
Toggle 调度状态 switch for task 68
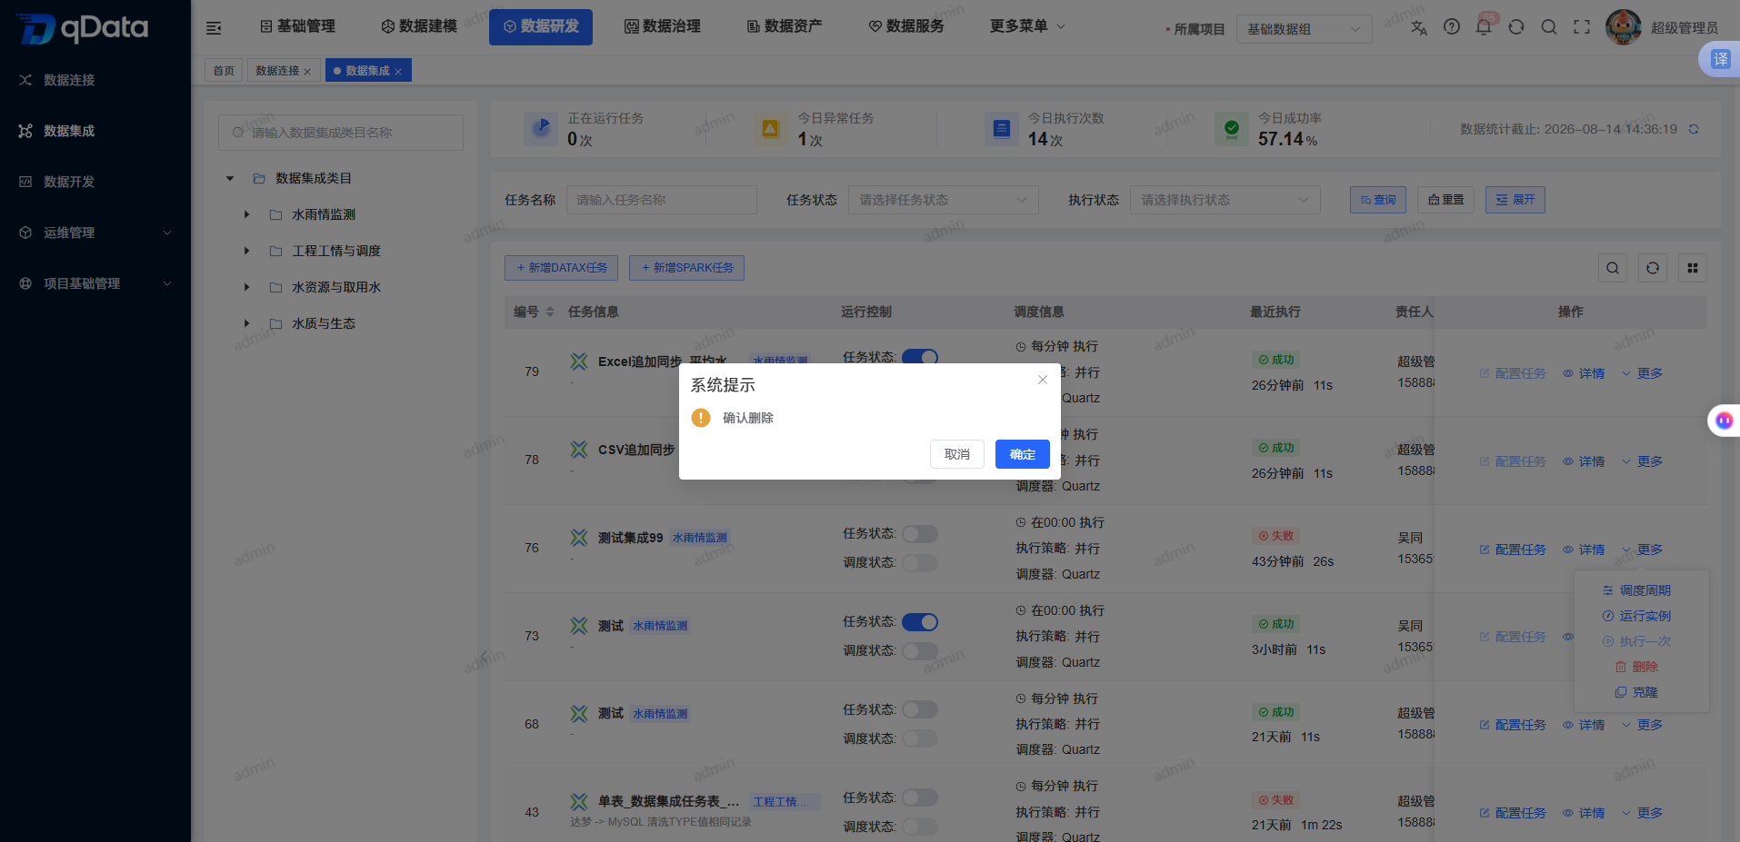(x=920, y=738)
